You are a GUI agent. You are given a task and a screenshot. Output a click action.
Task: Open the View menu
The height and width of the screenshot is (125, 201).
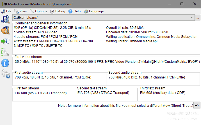pyautogui.click(x=20, y=11)
